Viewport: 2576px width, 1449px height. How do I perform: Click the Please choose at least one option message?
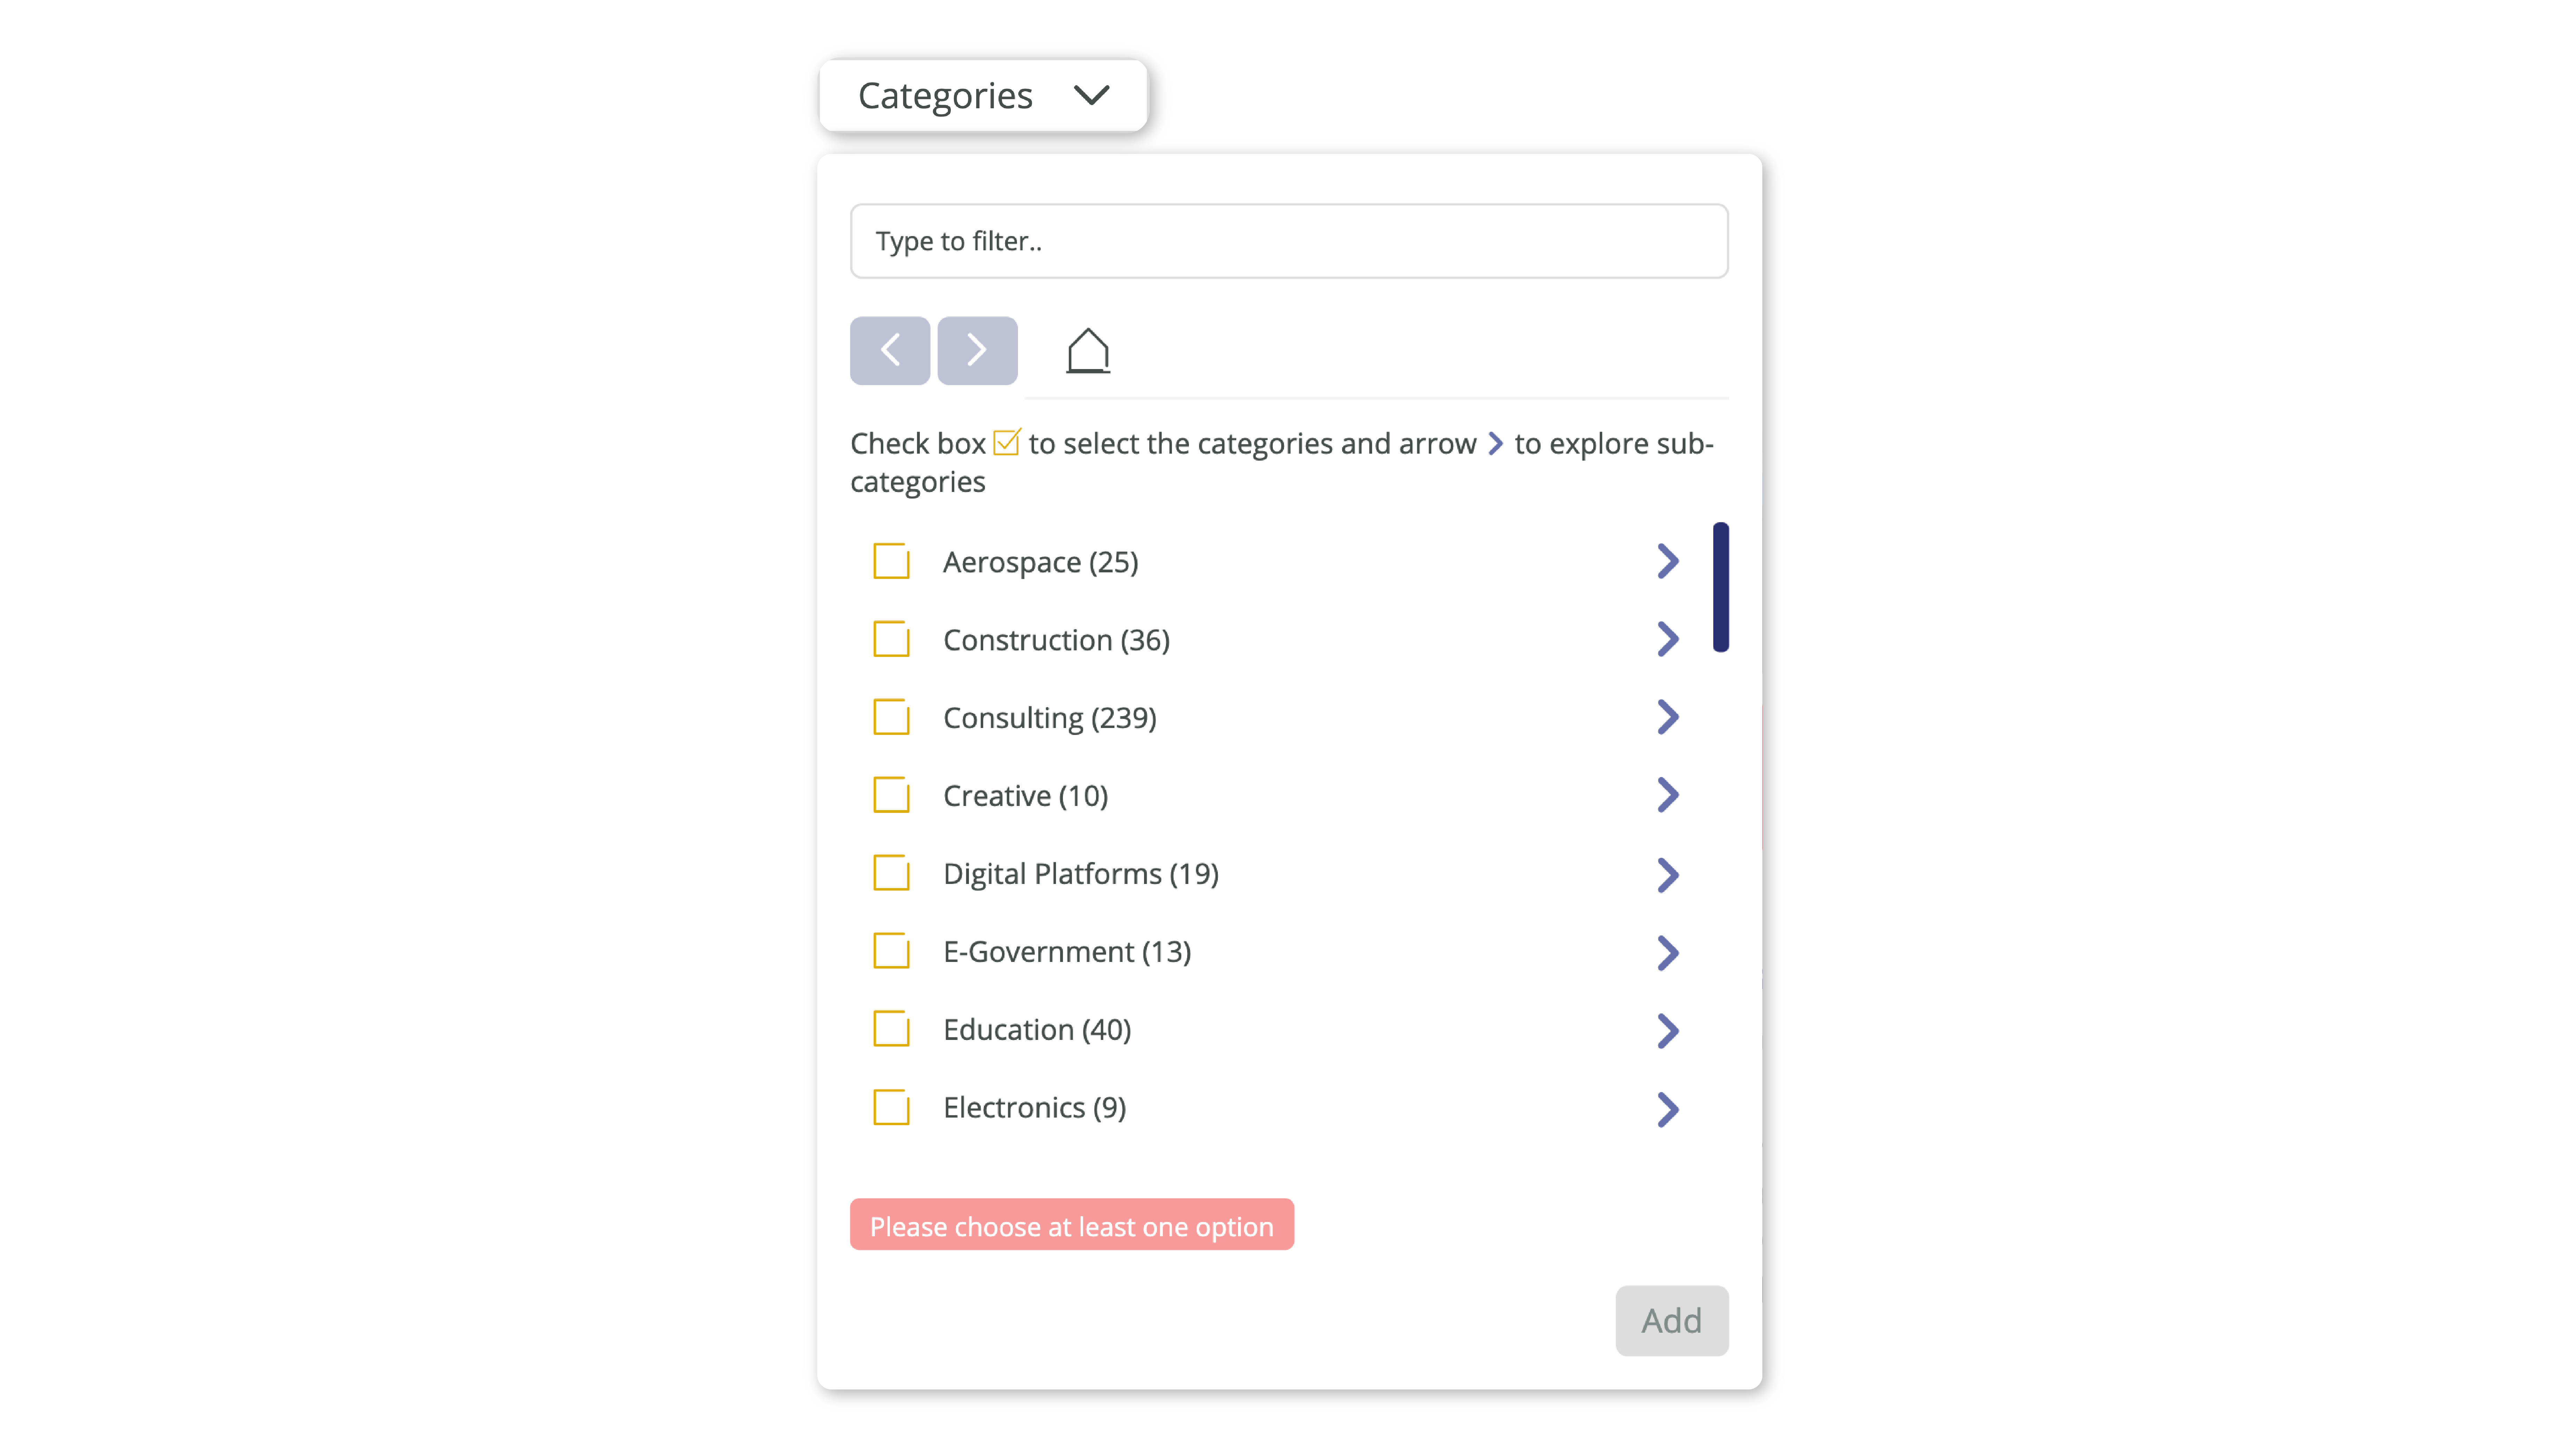(1071, 1225)
